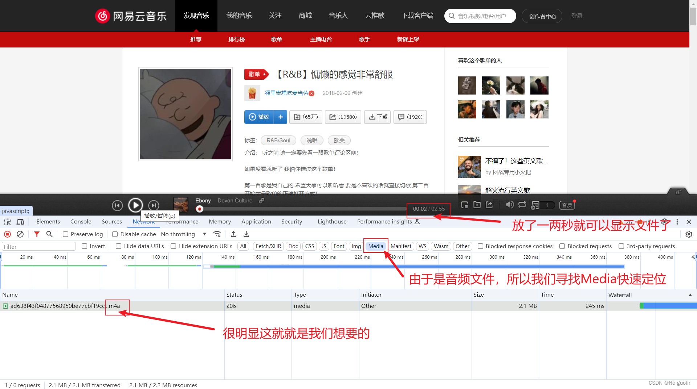
Task: Open the comments (1920) button
Action: pyautogui.click(x=410, y=117)
